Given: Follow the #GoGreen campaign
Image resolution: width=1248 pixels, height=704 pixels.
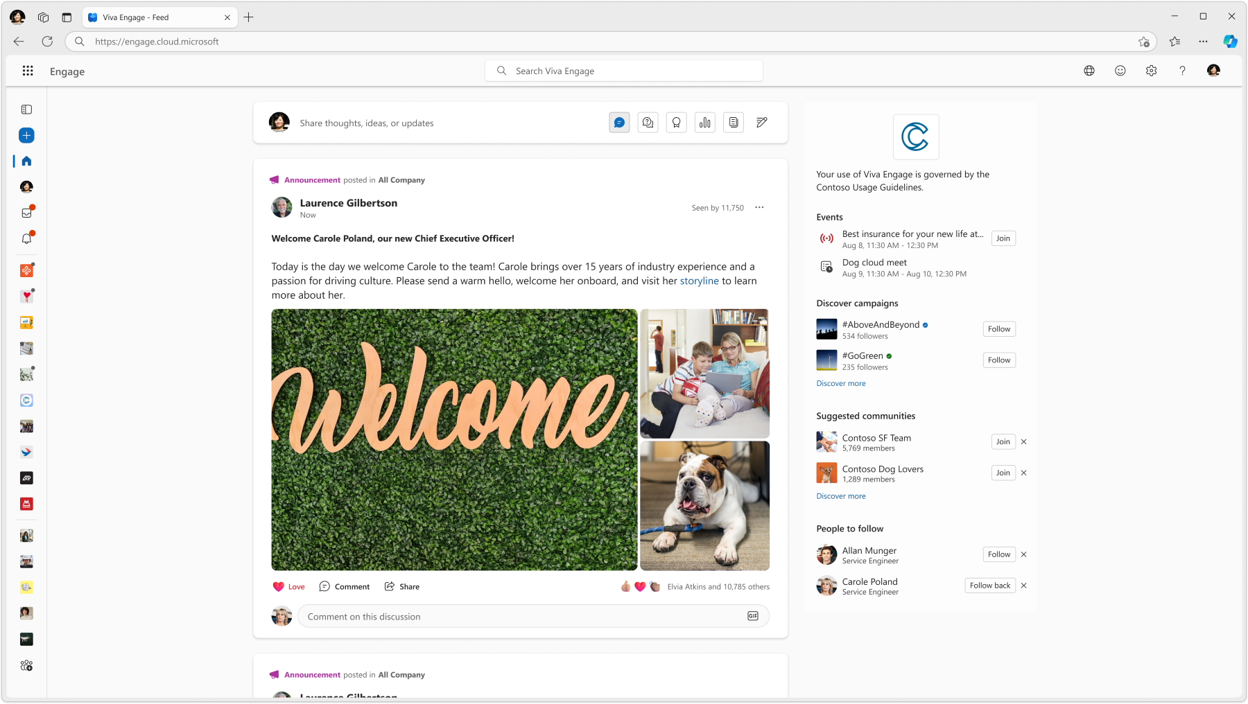Looking at the screenshot, I should pos(999,360).
